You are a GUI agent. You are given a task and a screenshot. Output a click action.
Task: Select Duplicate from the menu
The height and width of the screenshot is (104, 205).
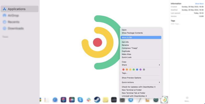(x=141, y=51)
